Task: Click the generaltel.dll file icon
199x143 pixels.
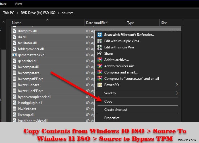Action: click(14, 61)
